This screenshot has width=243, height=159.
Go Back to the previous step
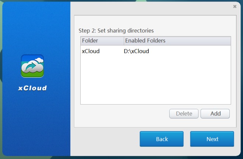[162, 139]
